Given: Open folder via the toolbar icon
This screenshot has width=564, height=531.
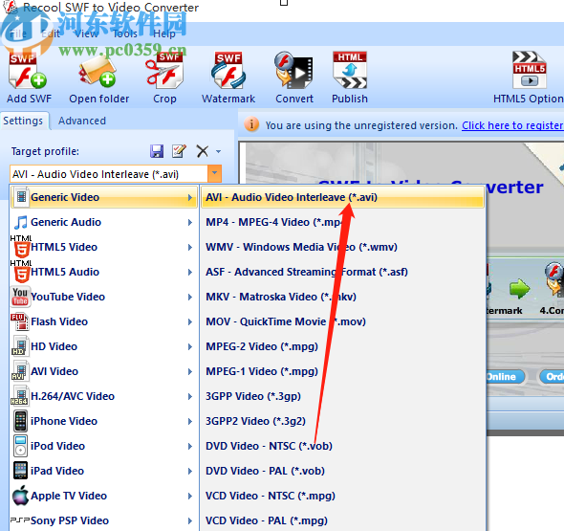Looking at the screenshot, I should tap(98, 71).
